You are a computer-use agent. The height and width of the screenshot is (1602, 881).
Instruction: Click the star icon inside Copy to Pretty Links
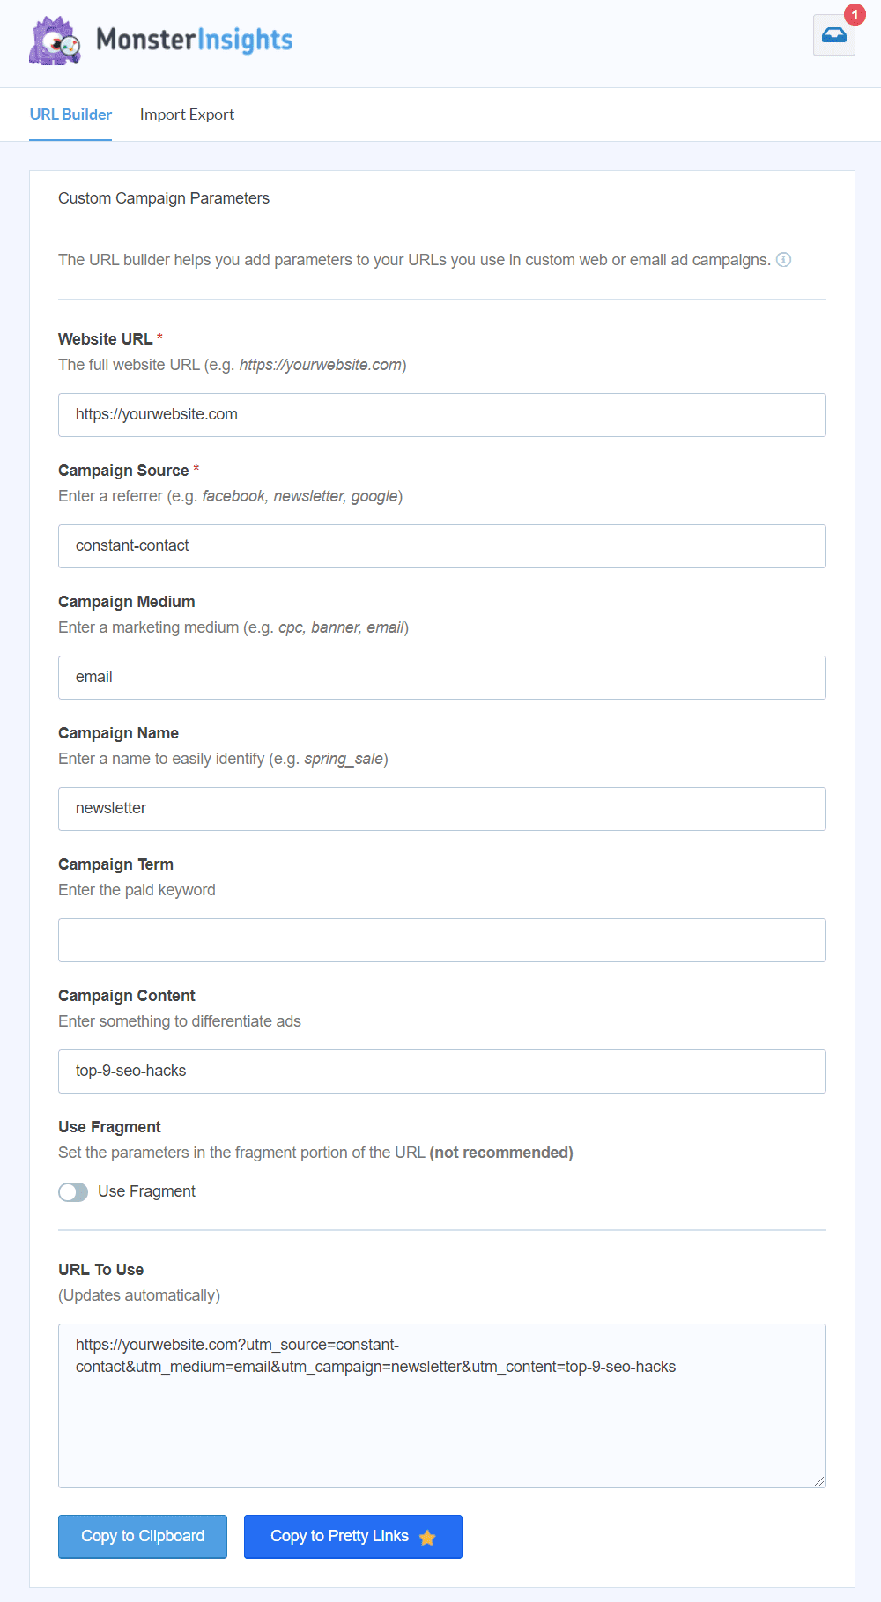pyautogui.click(x=427, y=1537)
